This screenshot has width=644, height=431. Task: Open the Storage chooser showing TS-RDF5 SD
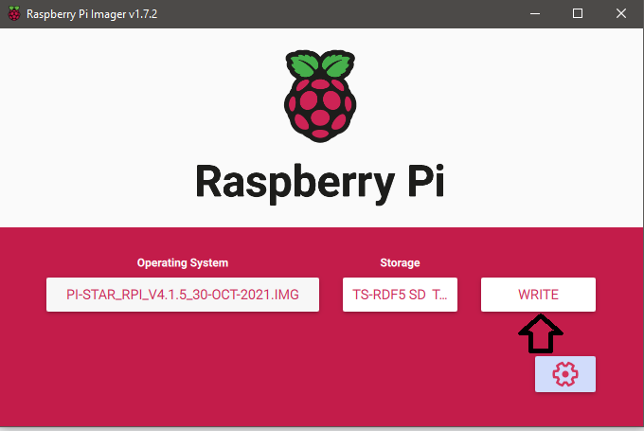tap(401, 295)
